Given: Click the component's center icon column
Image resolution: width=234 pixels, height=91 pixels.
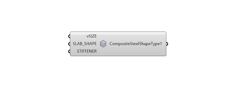Looking at the screenshot, I should (x=103, y=44).
